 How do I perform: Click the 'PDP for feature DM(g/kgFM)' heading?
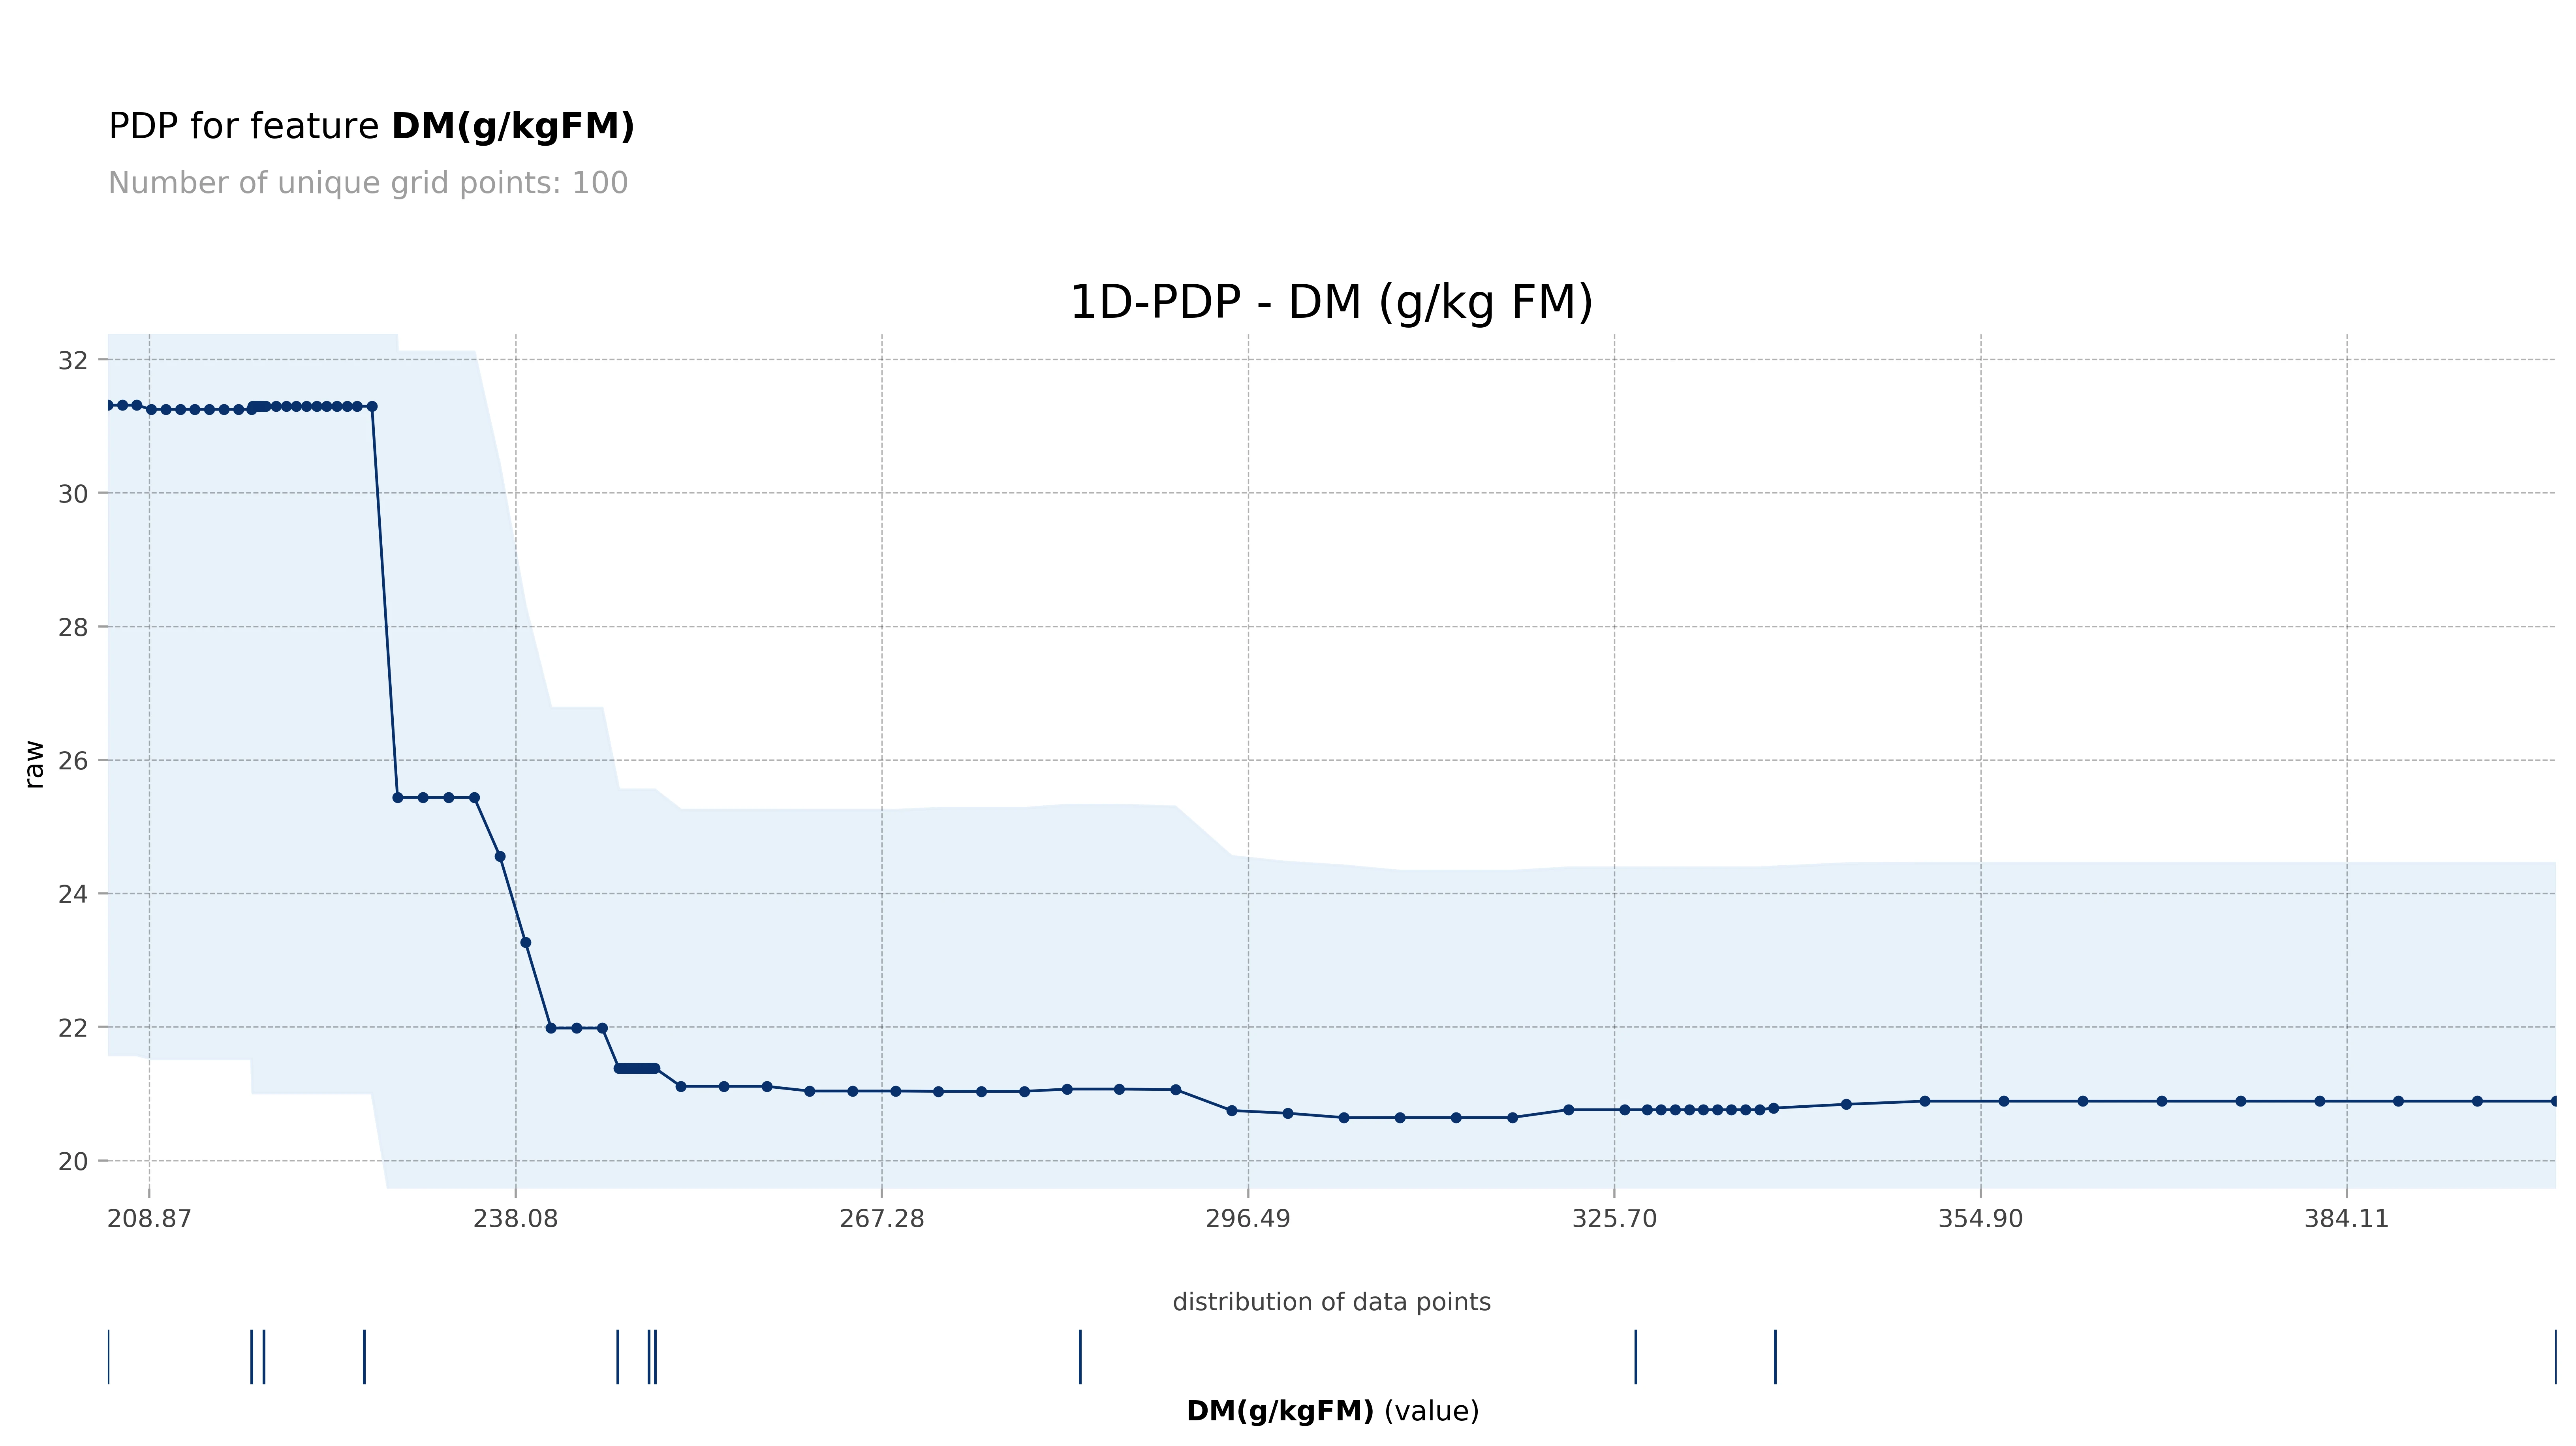click(x=371, y=127)
